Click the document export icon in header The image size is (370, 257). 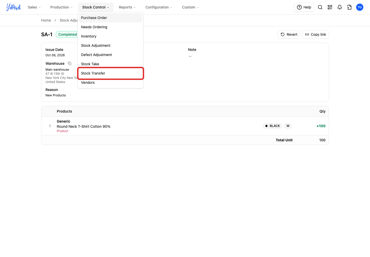tap(349, 7)
